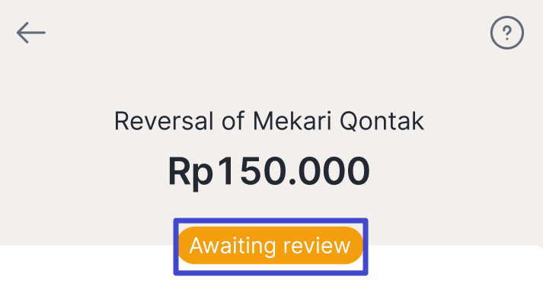
Task: Select the left-pointing arrow at top
Action: [x=31, y=33]
